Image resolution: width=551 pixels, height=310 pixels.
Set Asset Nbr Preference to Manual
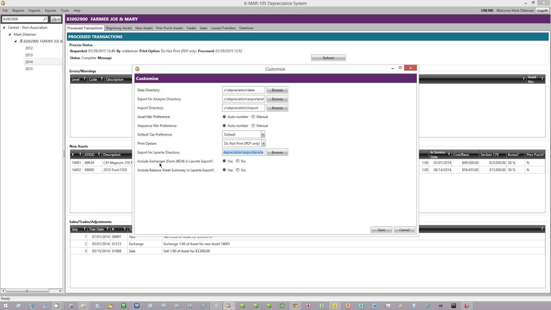253,117
